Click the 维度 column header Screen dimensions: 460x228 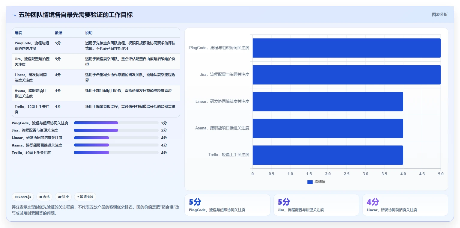click(x=18, y=33)
